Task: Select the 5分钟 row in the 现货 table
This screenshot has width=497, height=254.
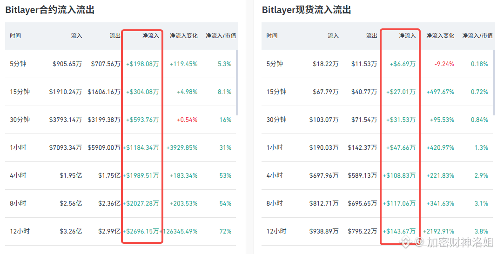Action: point(377,64)
